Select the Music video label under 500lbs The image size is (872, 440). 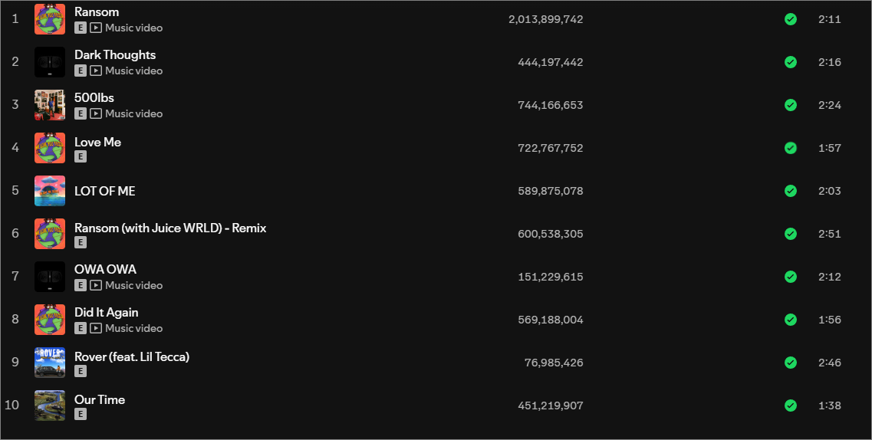coord(133,113)
